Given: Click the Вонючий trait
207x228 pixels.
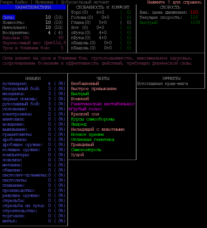Looking at the screenshot, I should click(80, 99).
